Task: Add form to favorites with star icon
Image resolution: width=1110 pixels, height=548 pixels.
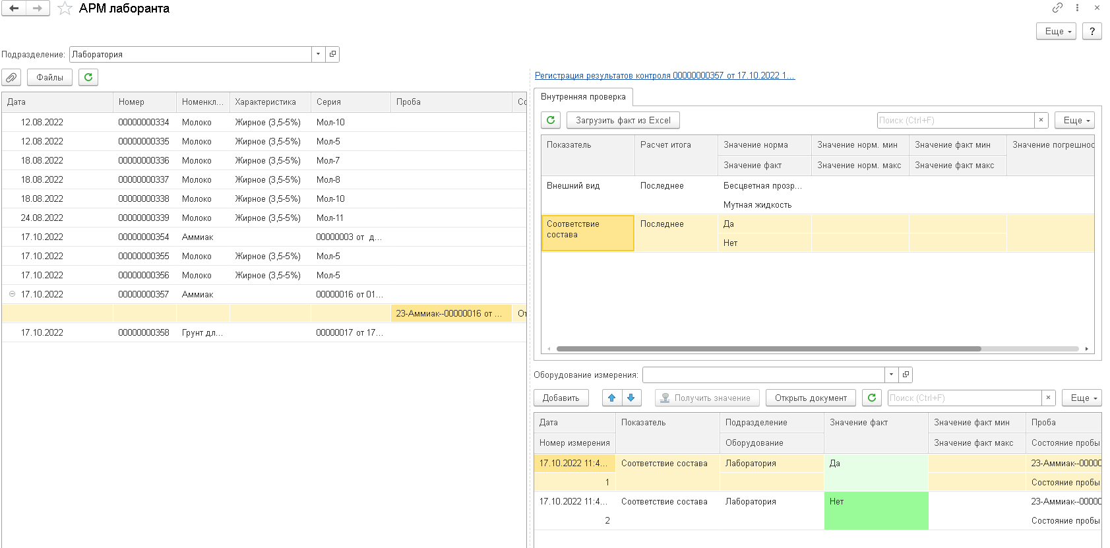Action: tap(65, 9)
